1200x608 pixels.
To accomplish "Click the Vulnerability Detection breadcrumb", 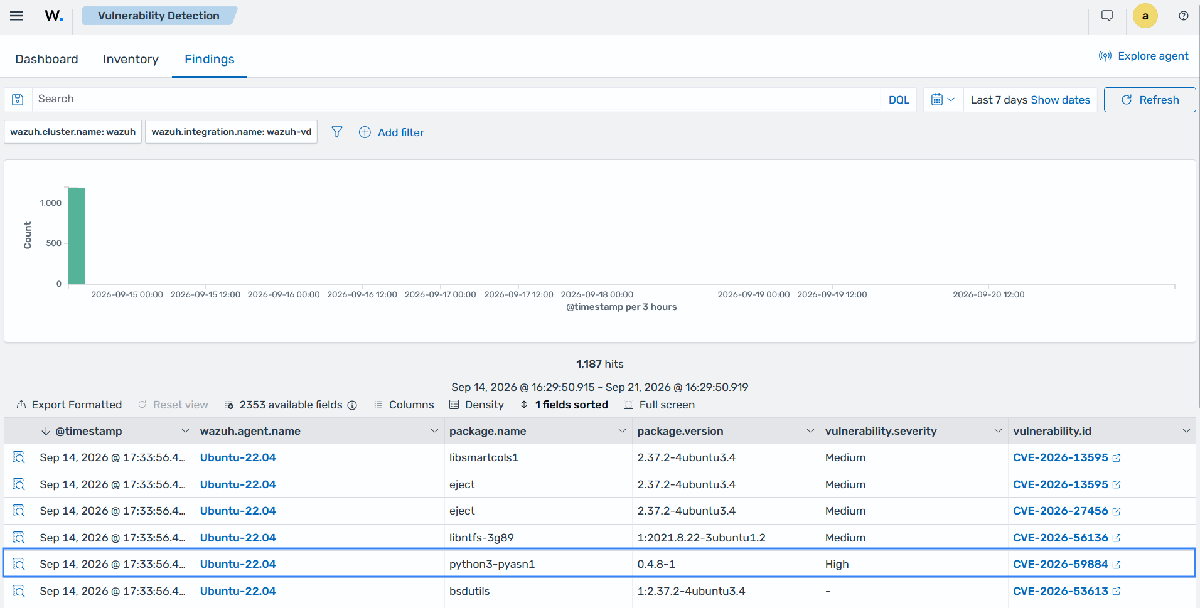I will tap(159, 16).
